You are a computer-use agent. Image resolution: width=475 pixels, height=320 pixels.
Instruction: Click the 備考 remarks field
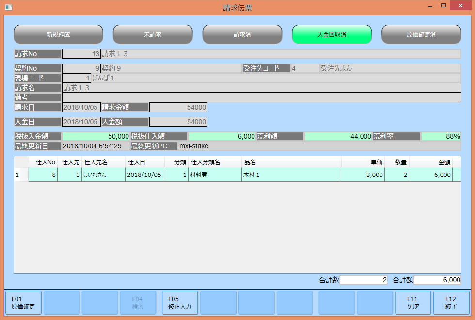261,97
